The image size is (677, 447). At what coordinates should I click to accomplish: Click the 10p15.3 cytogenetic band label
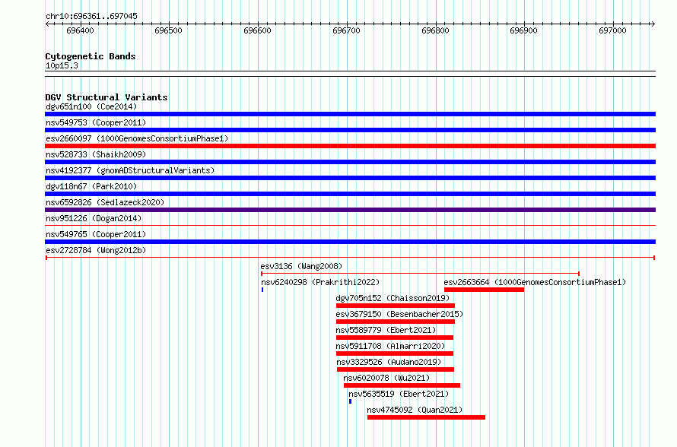[62, 65]
